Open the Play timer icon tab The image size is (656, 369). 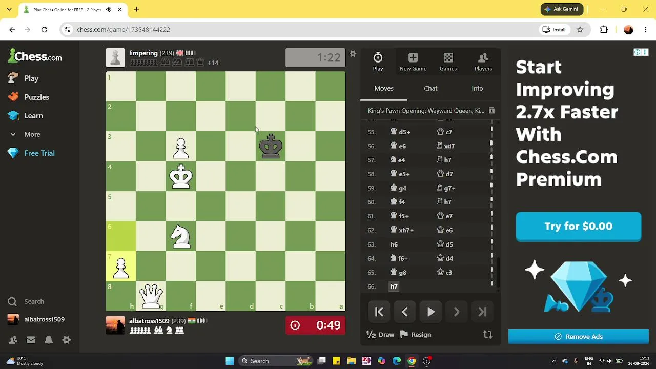[378, 61]
